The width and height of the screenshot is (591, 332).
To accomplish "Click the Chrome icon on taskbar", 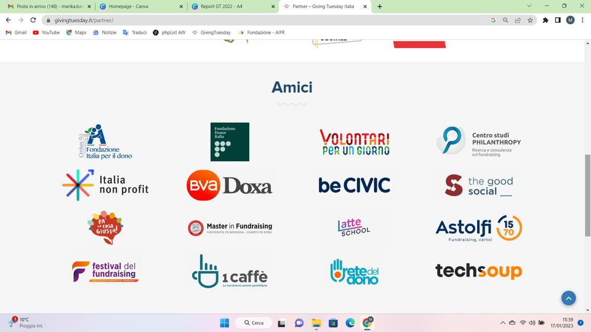I will click(x=368, y=323).
